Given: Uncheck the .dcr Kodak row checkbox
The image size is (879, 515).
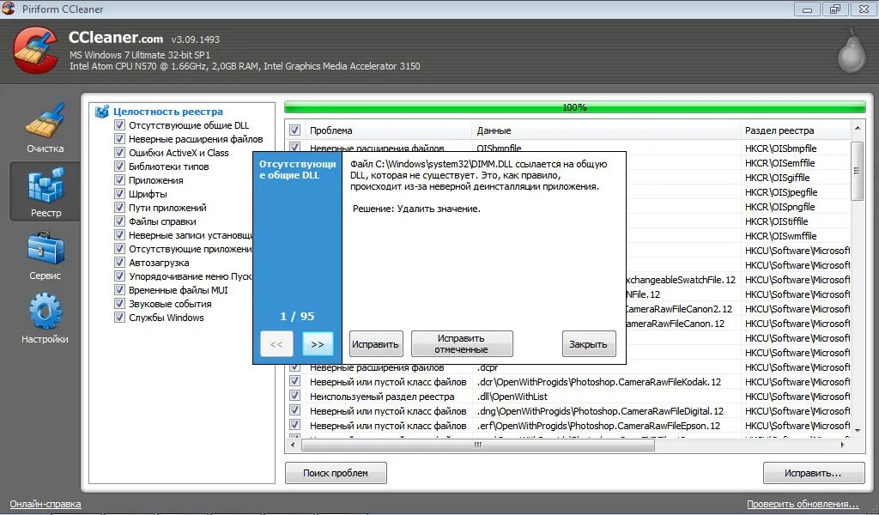Looking at the screenshot, I should tap(294, 381).
